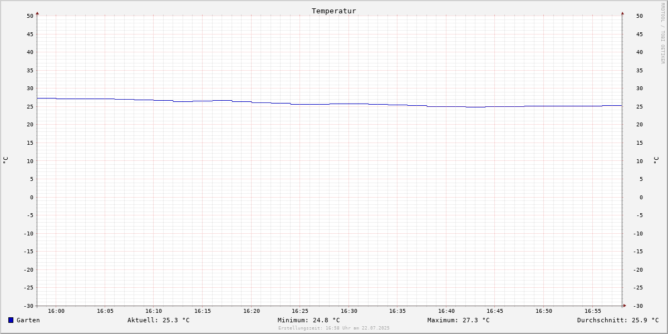The width and height of the screenshot is (668, 334).
Task: Click the 30 label on right axis
Action: 640,88
